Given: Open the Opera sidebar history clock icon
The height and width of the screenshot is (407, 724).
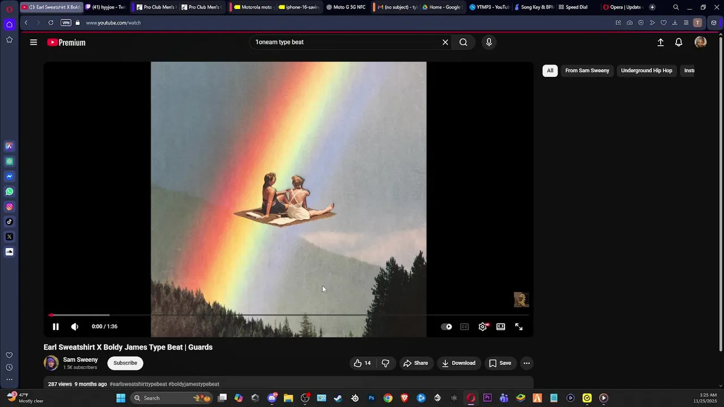Looking at the screenshot, I should point(10,367).
